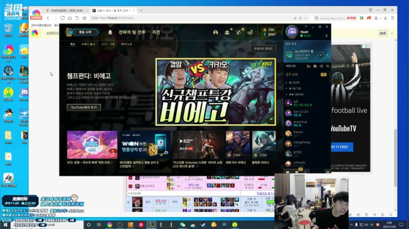409x229 pixels.
Task: Select the Viego release sub-tab
Action: click(x=88, y=44)
